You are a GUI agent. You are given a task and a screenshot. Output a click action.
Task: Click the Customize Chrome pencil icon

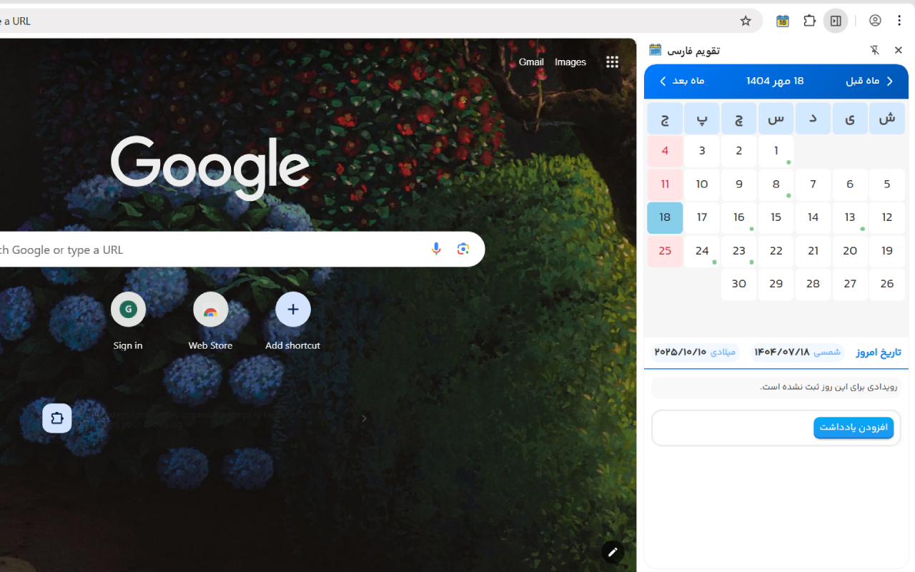(613, 551)
